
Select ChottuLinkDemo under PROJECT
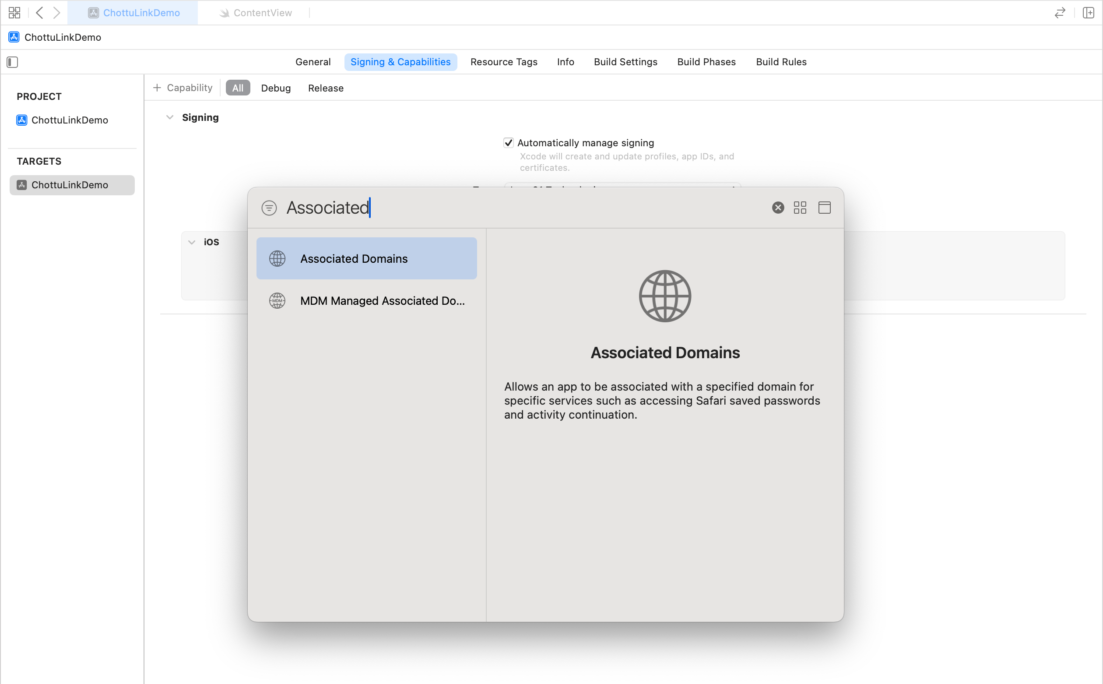(70, 120)
